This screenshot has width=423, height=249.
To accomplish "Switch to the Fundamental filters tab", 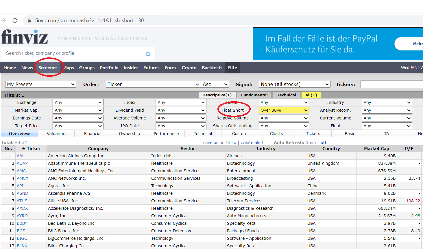I will click(254, 95).
